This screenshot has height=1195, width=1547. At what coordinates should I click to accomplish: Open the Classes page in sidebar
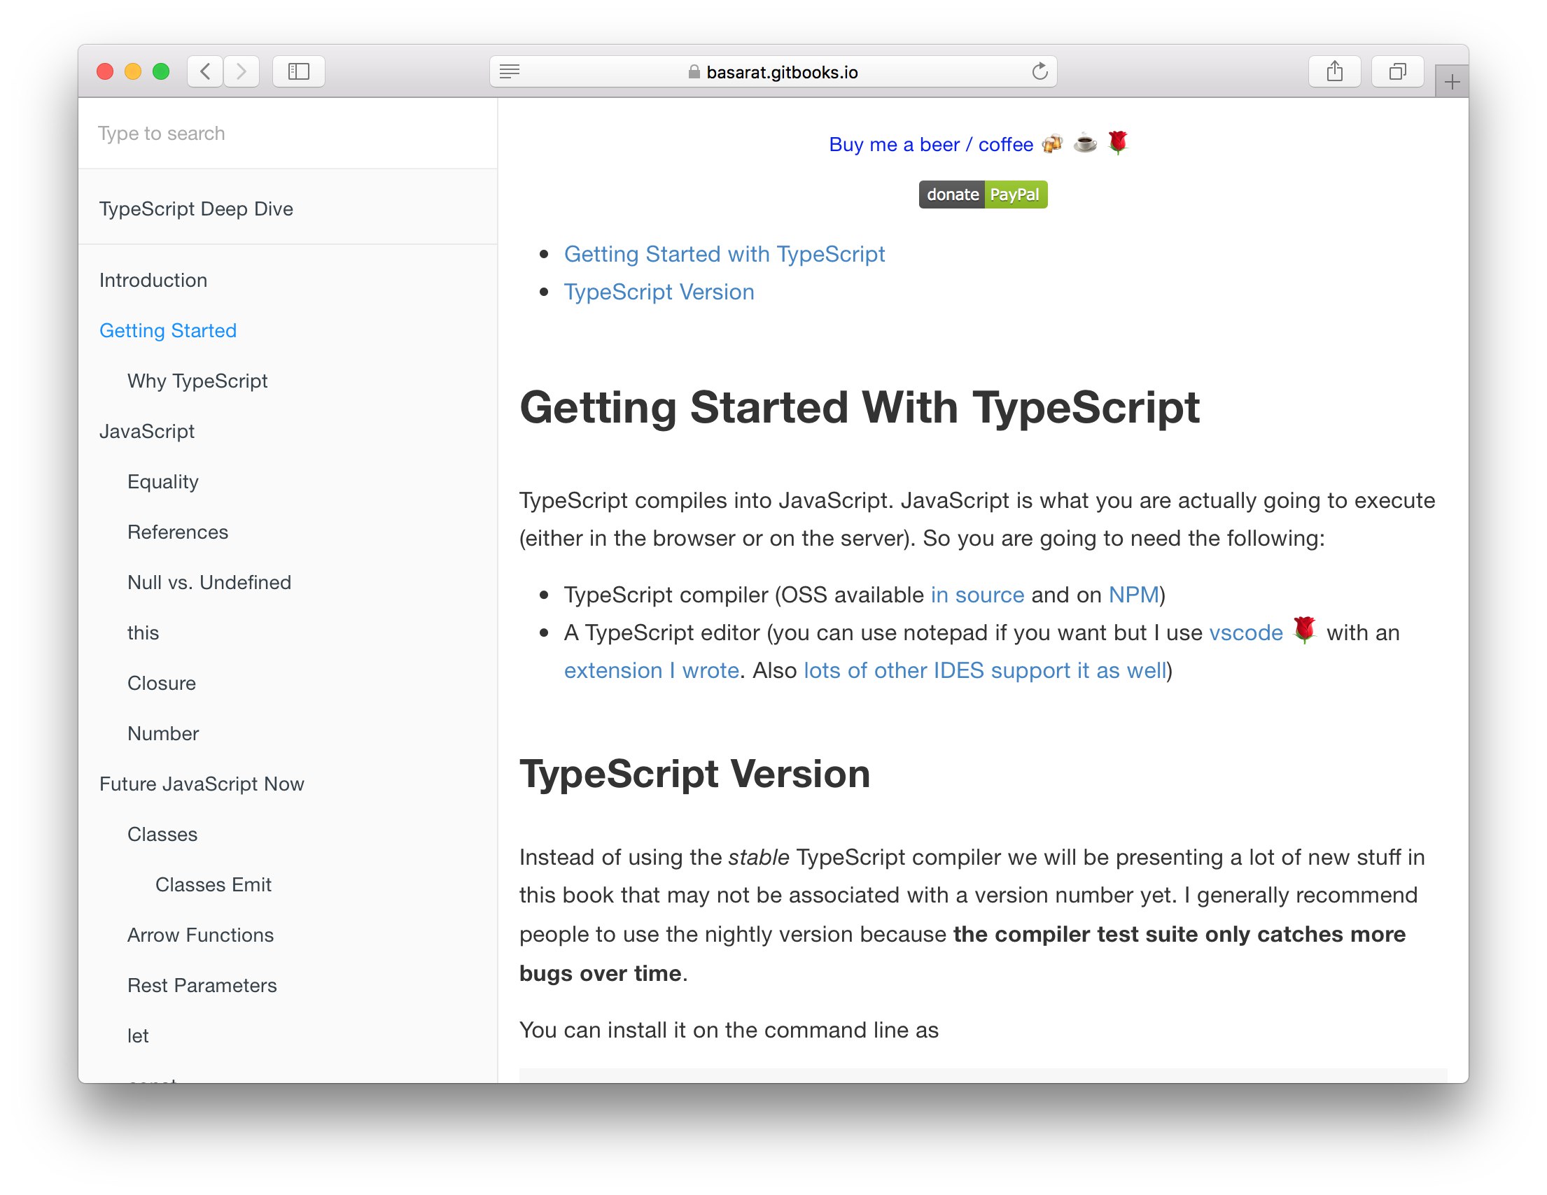click(x=162, y=834)
